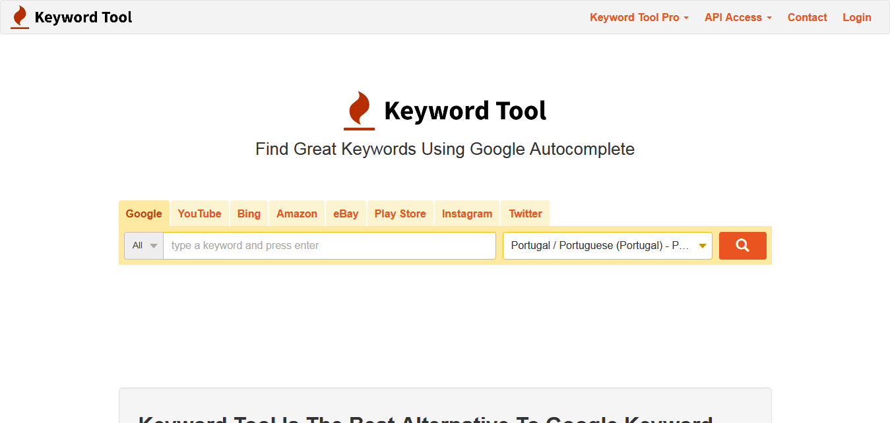
Task: Click the large flame logo above the headline
Action: click(x=359, y=111)
